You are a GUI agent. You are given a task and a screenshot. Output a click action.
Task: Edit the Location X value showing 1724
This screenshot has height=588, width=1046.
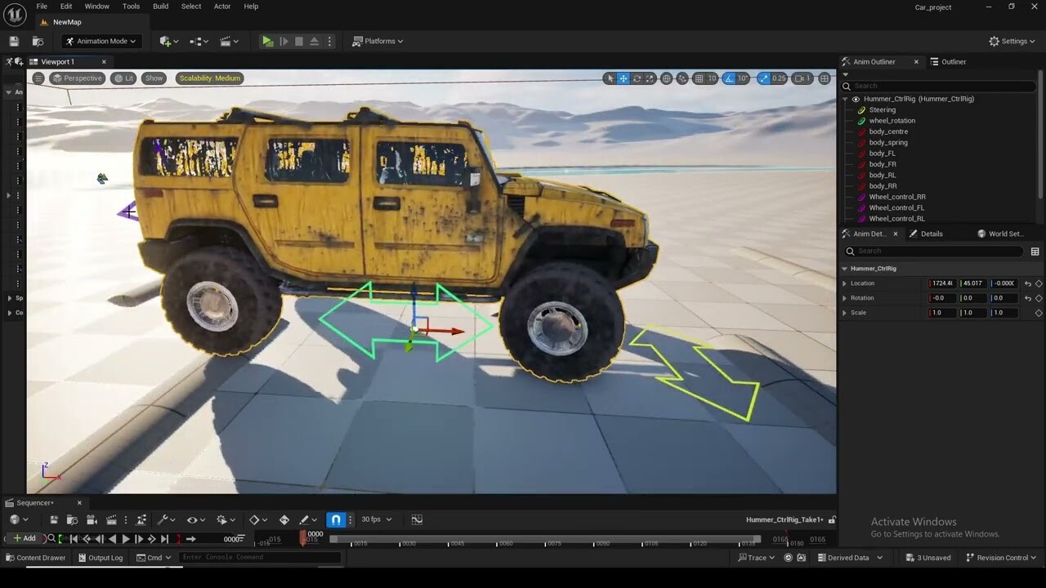[x=941, y=283]
